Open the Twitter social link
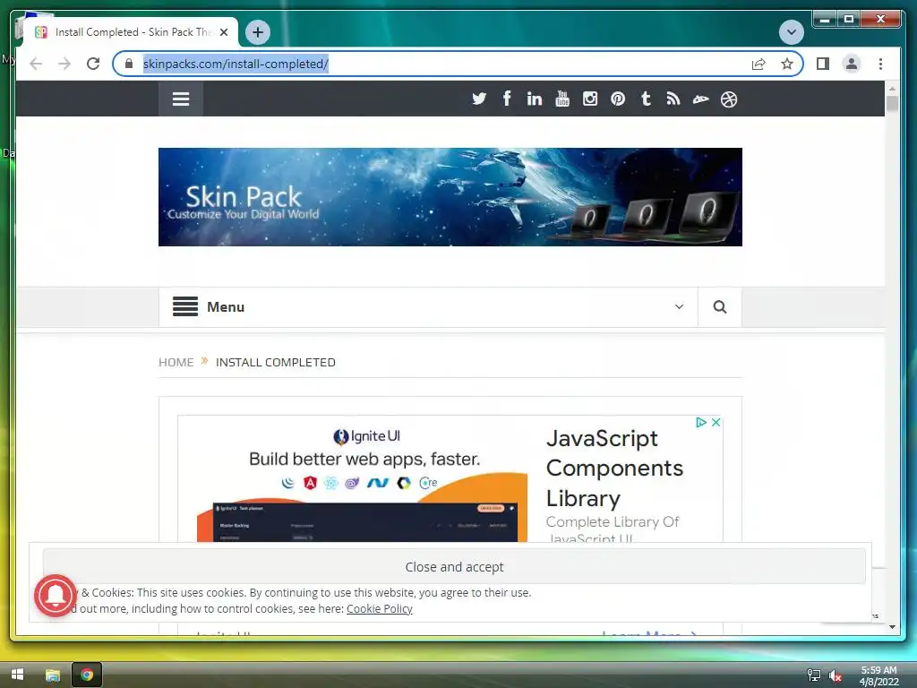Screen dimensions: 917x688 pos(479,99)
